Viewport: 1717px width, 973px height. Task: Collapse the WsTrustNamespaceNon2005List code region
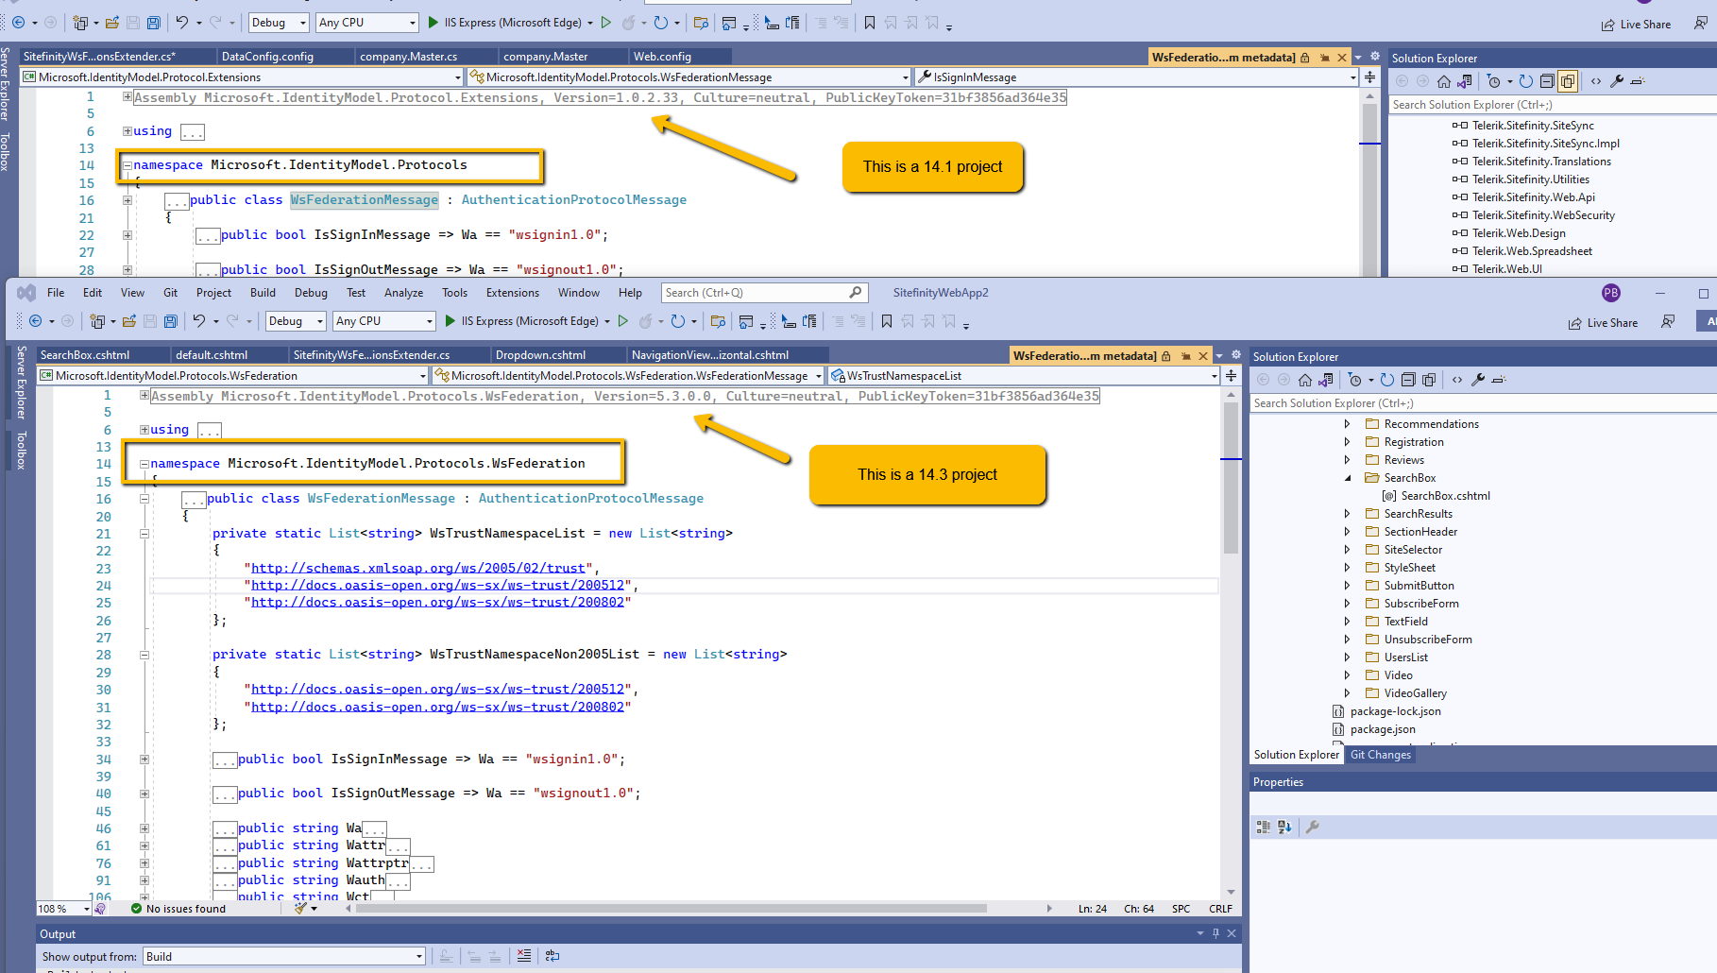(x=144, y=655)
